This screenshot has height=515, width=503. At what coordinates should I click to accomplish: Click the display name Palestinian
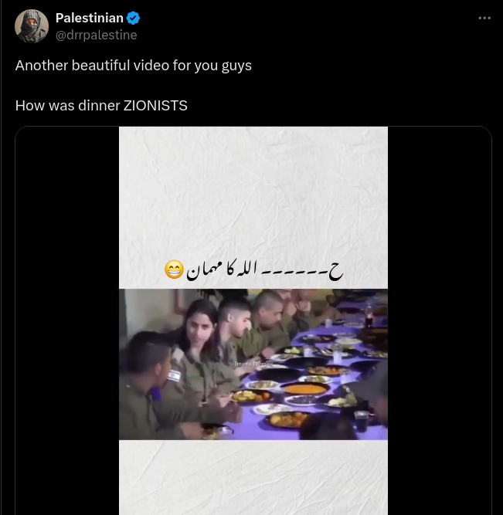tap(89, 18)
